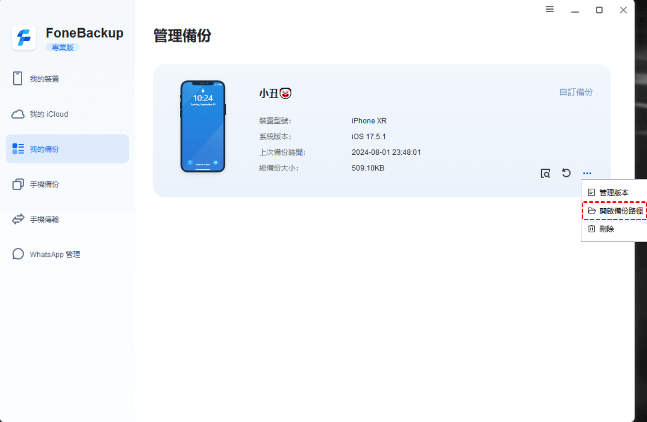
Task: Click the 我的備份 list icon
Action: pos(18,149)
